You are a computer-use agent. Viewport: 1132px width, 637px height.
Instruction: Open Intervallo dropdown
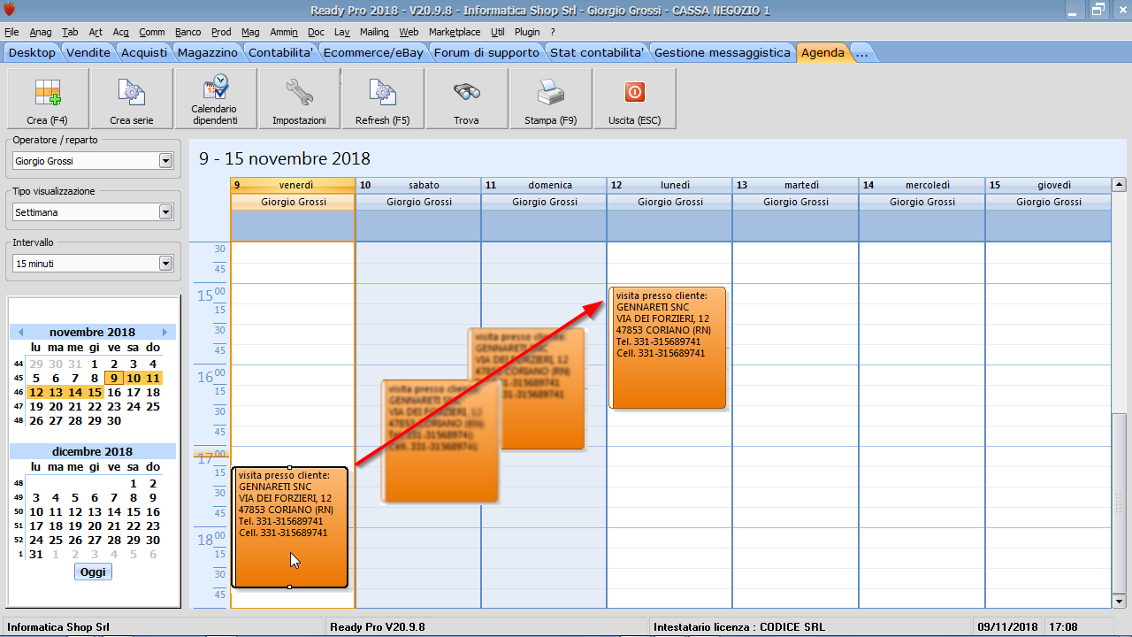[x=165, y=264]
